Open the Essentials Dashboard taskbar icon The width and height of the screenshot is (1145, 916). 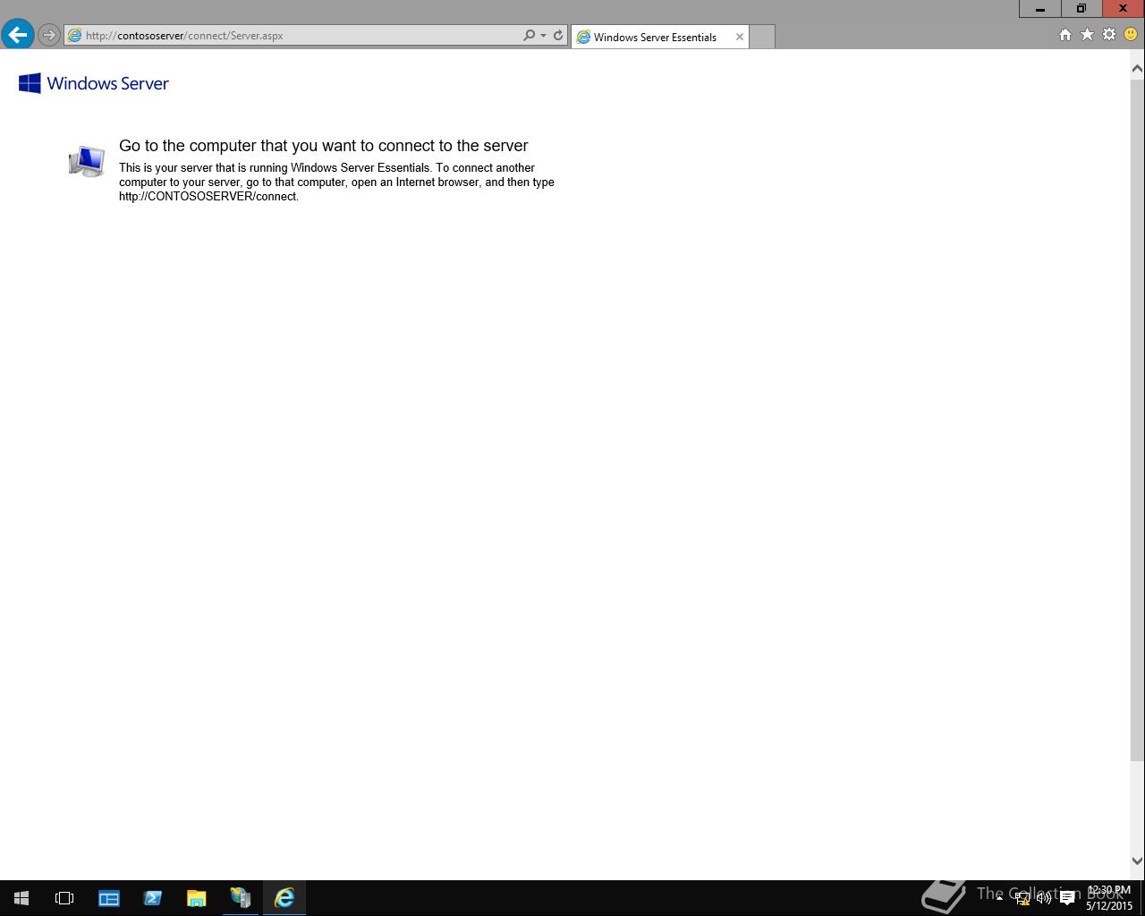tap(241, 898)
